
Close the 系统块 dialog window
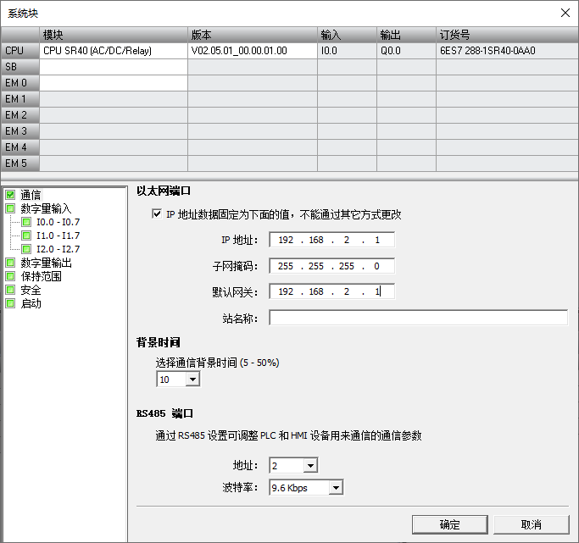[x=565, y=13]
